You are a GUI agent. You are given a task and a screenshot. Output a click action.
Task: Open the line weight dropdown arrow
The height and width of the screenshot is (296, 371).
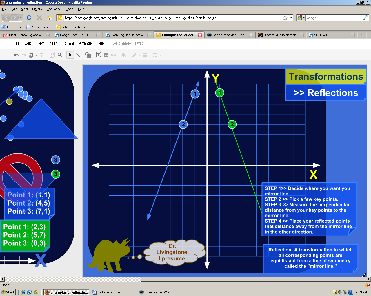[150, 55]
